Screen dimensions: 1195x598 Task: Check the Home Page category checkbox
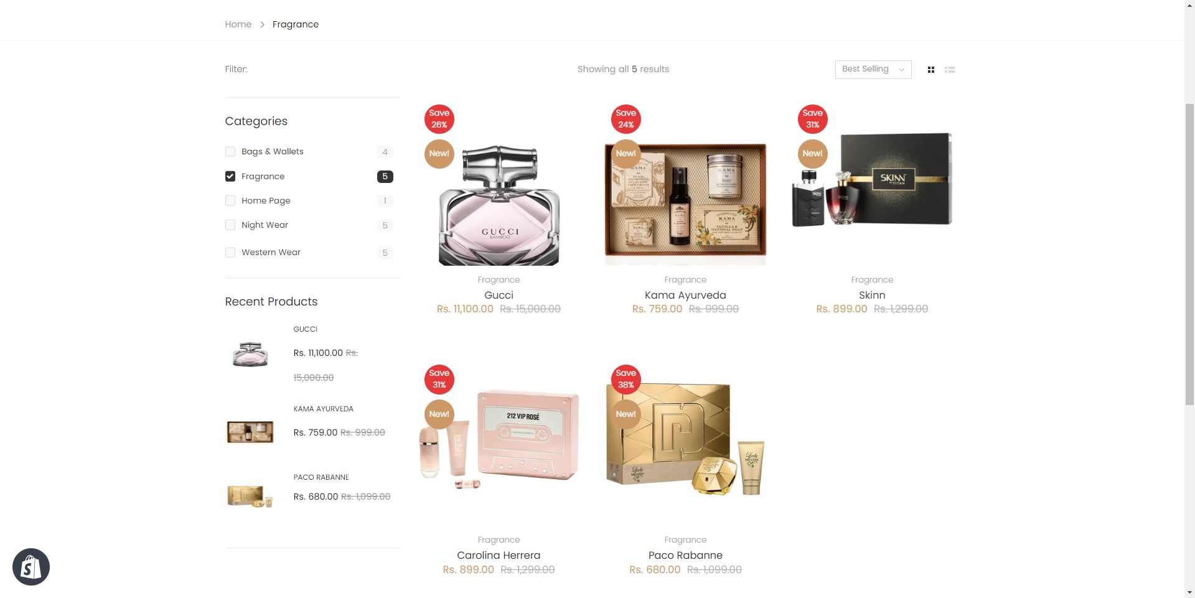point(230,200)
